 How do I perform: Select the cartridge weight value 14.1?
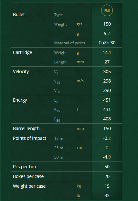(x=107, y=52)
